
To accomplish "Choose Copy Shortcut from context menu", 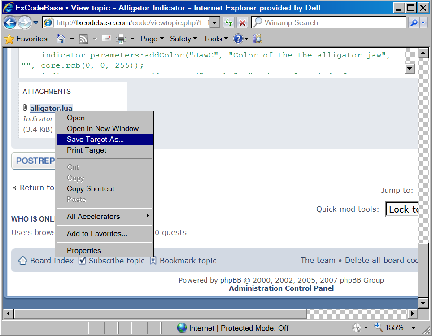I will tap(105, 189).
